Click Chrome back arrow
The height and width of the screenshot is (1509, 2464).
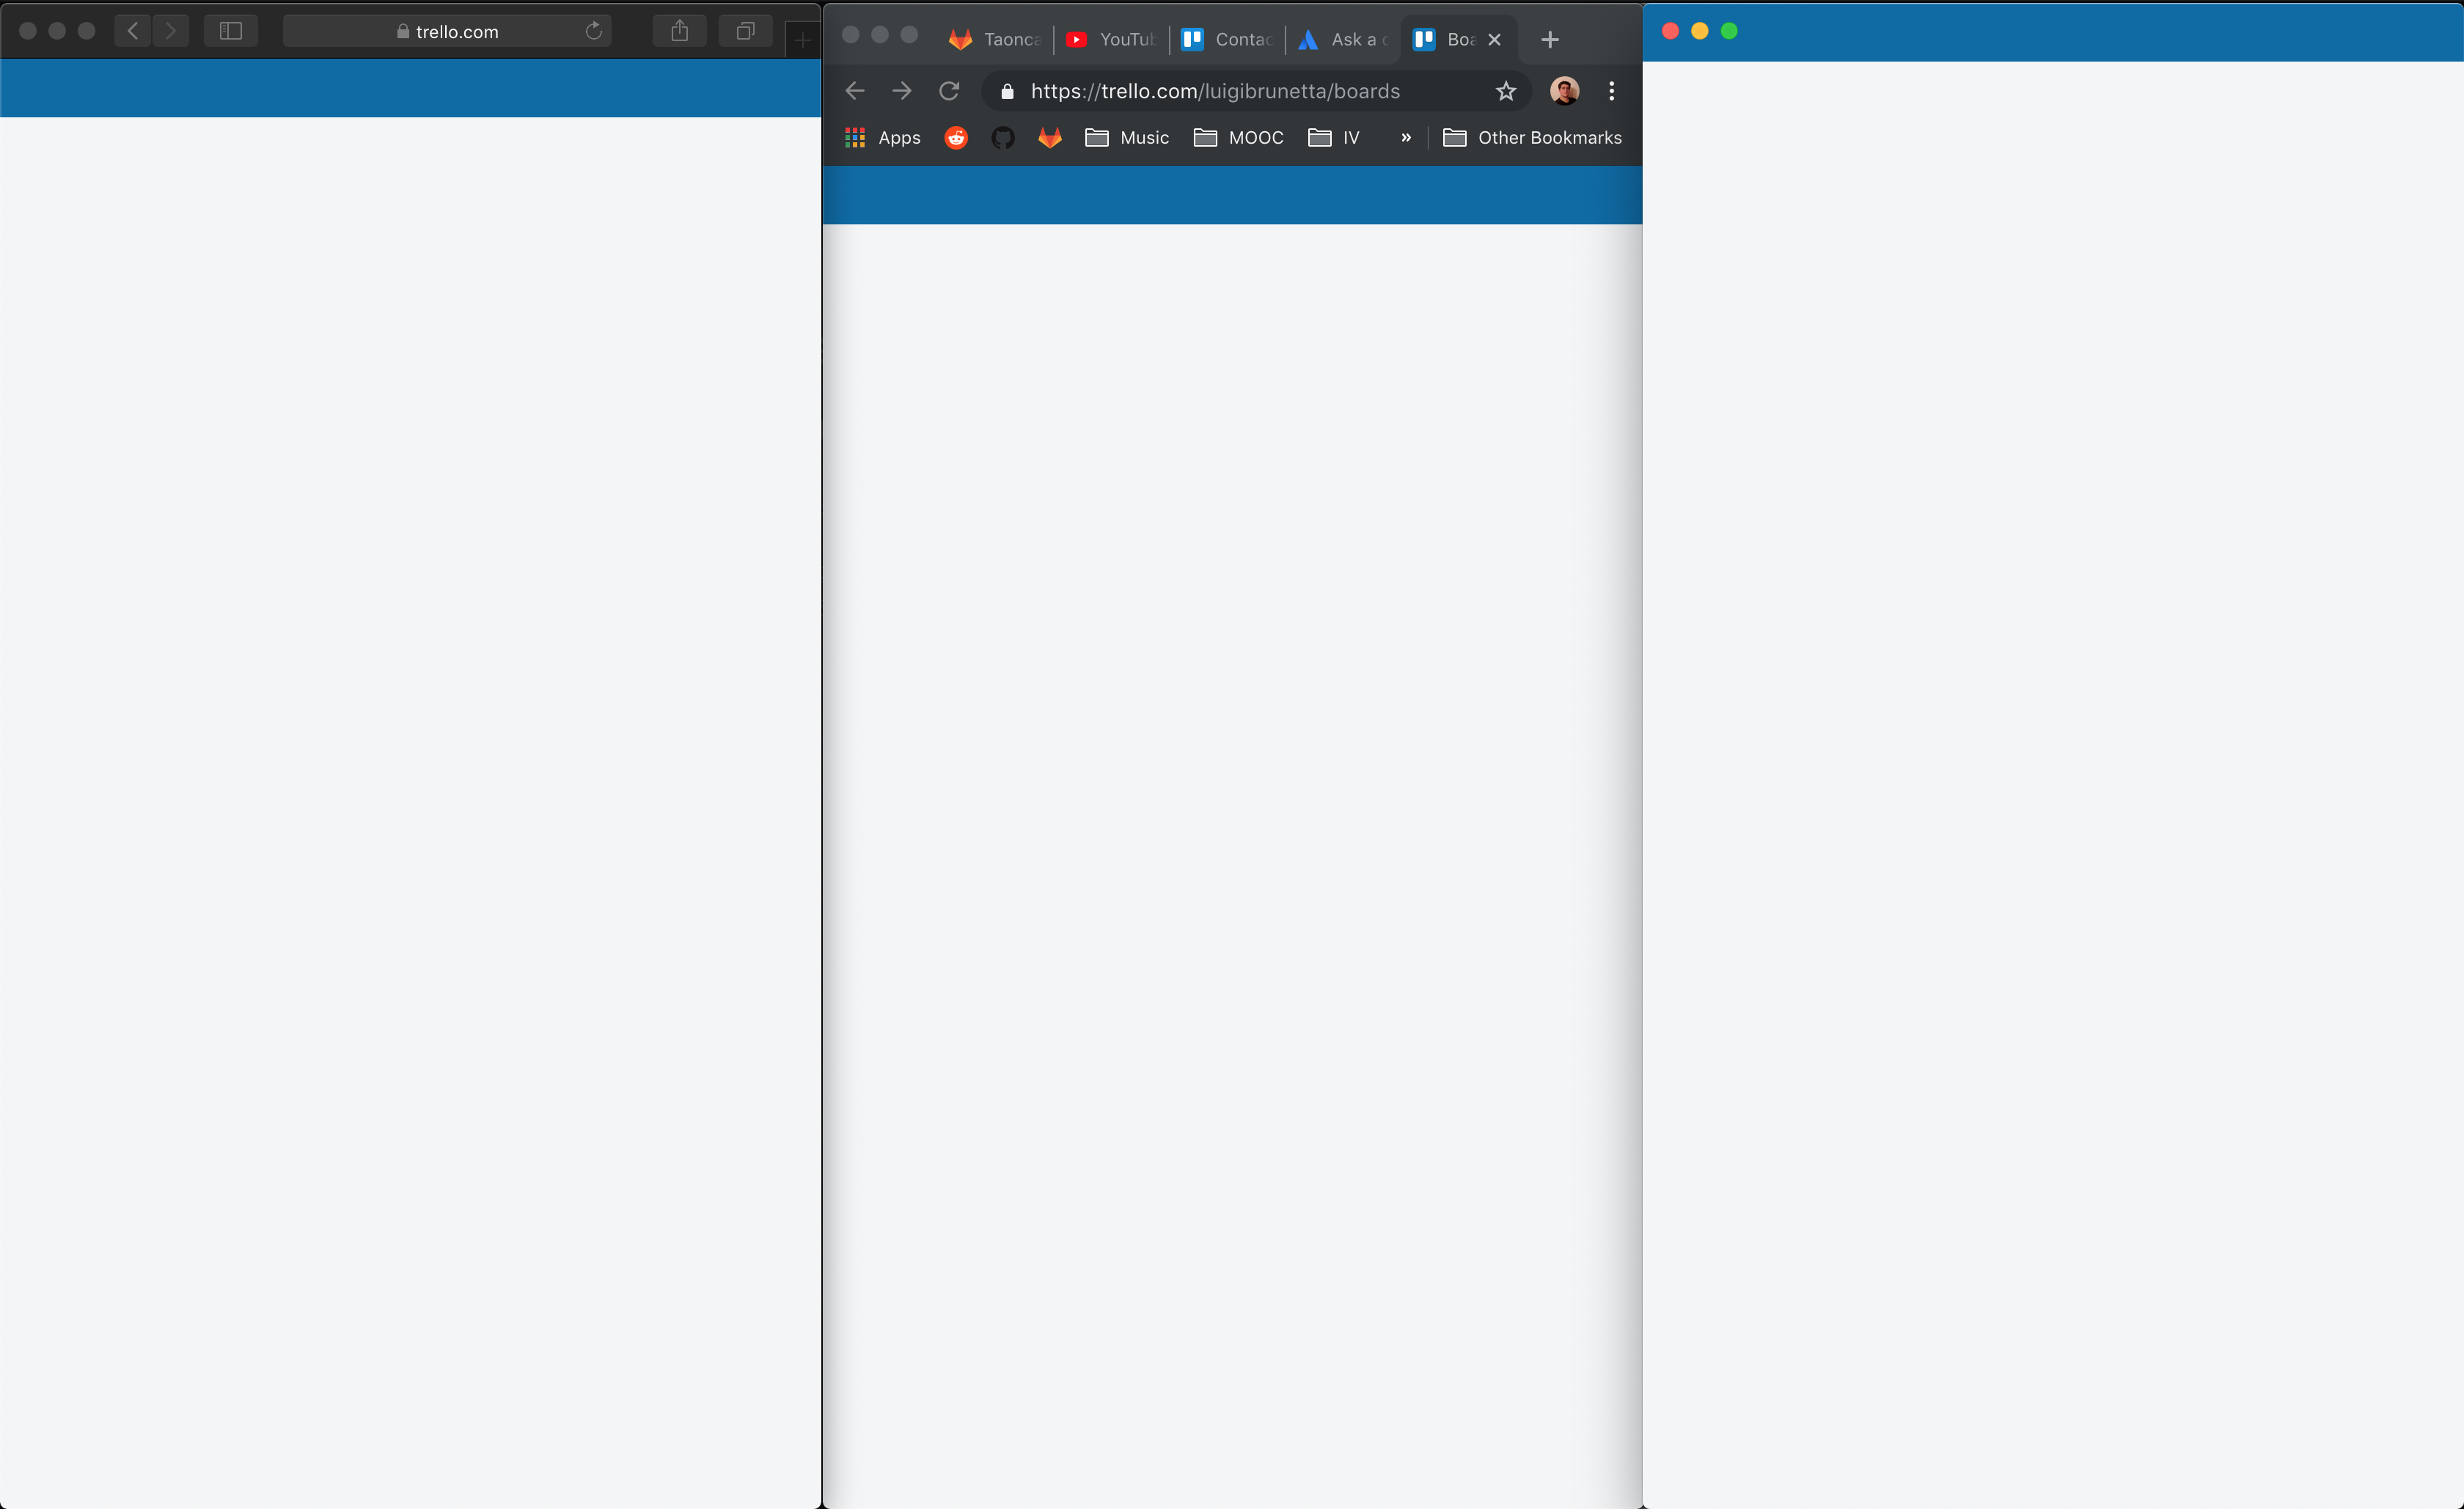coord(855,91)
